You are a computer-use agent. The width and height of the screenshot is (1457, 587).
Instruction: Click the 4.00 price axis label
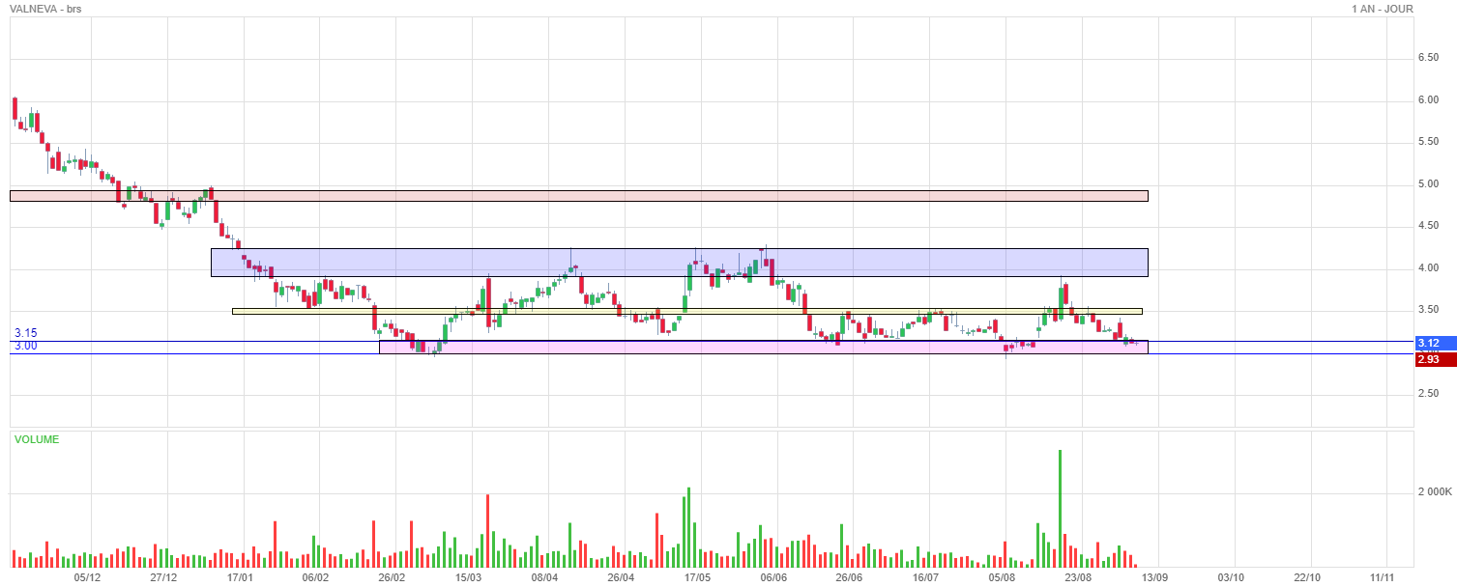1427,268
